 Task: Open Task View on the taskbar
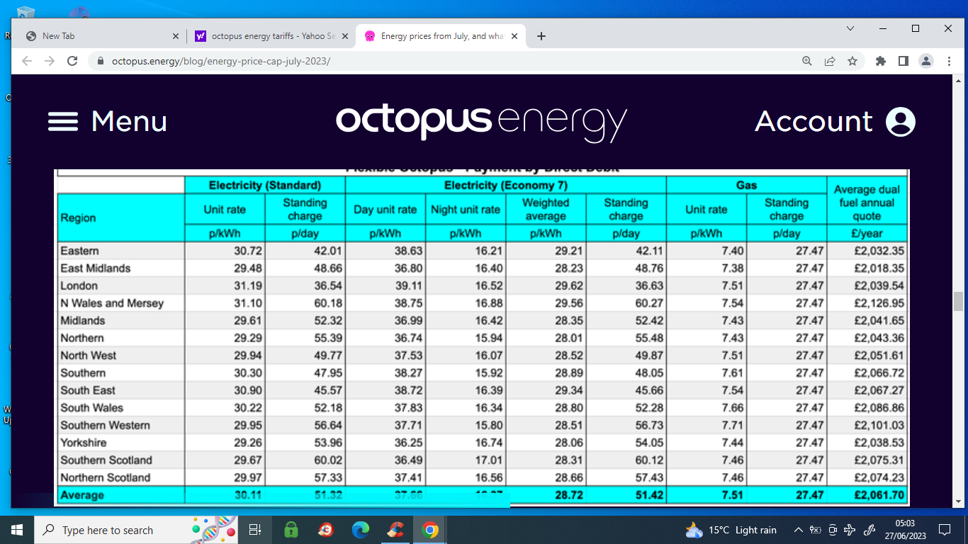pos(256,530)
